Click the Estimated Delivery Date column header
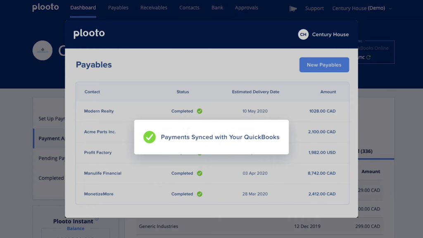 (255, 92)
